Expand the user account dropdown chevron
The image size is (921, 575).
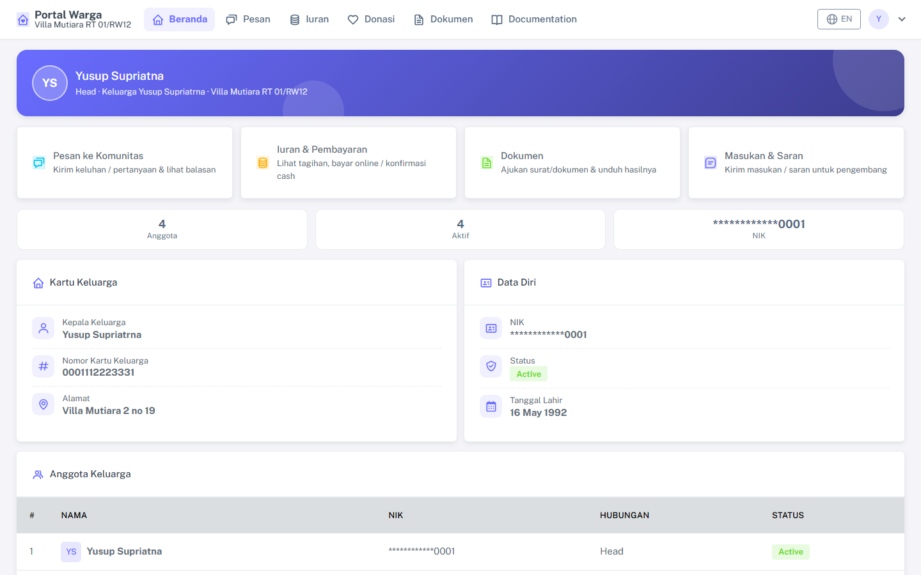point(902,19)
